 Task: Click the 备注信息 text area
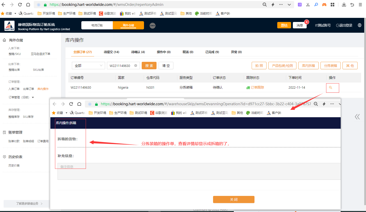tap(199, 171)
